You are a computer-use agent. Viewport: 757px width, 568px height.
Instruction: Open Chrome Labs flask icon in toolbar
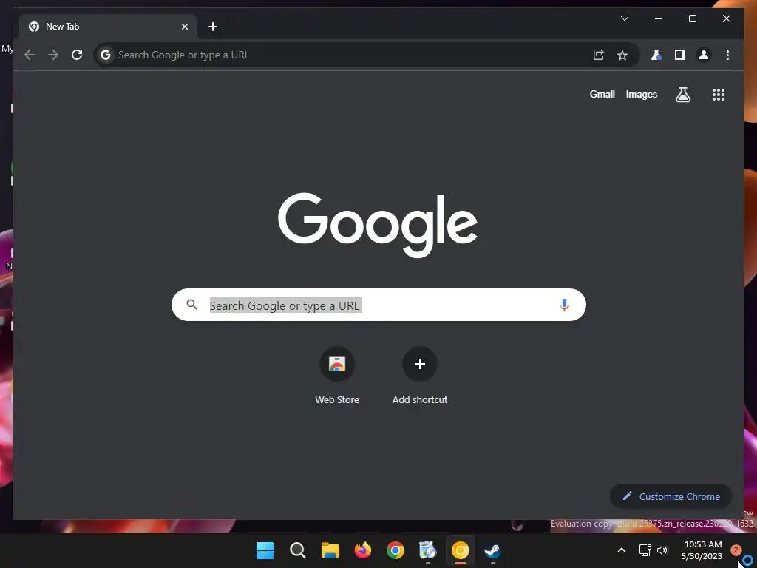click(656, 55)
